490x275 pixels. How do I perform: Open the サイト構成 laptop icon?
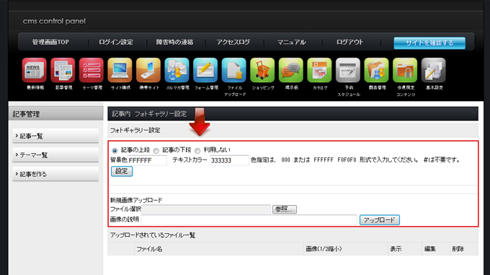pyautogui.click(x=120, y=70)
